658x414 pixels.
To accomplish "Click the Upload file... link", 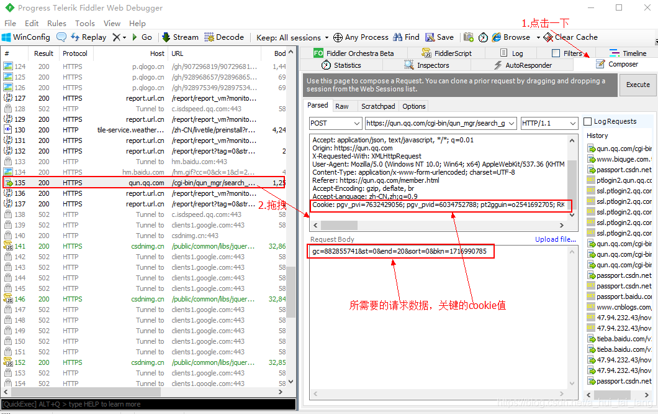I will tap(555, 239).
